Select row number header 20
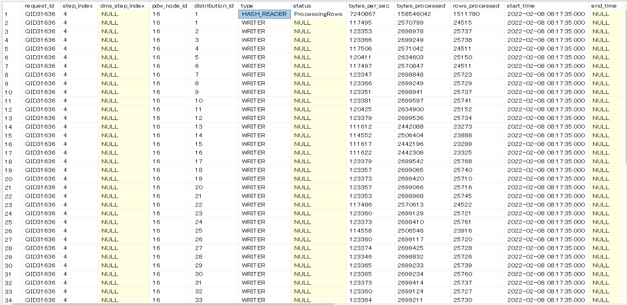The height and width of the screenshot is (305, 627). (11, 179)
